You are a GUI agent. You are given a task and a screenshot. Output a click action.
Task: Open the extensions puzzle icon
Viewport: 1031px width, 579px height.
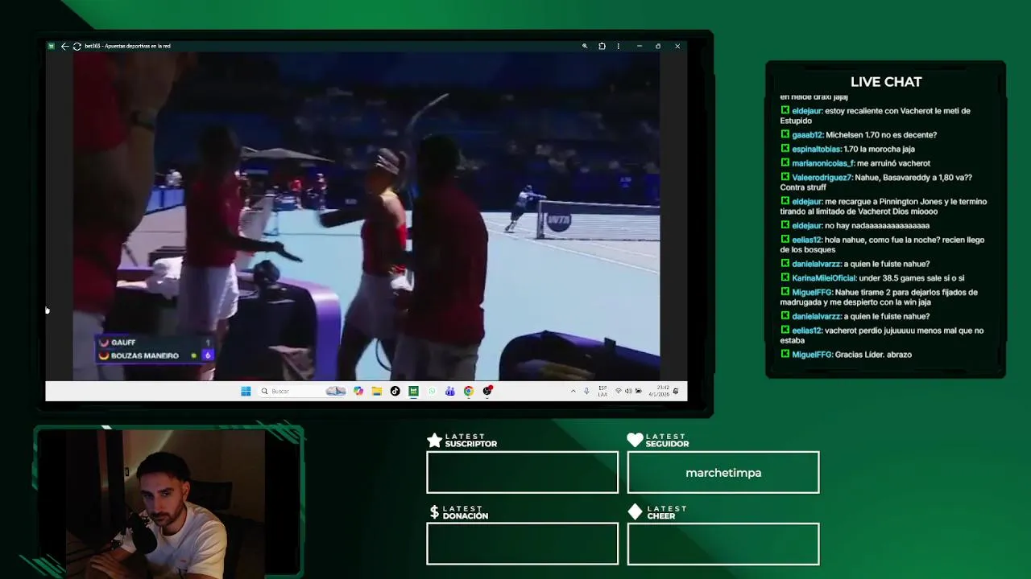click(x=602, y=46)
